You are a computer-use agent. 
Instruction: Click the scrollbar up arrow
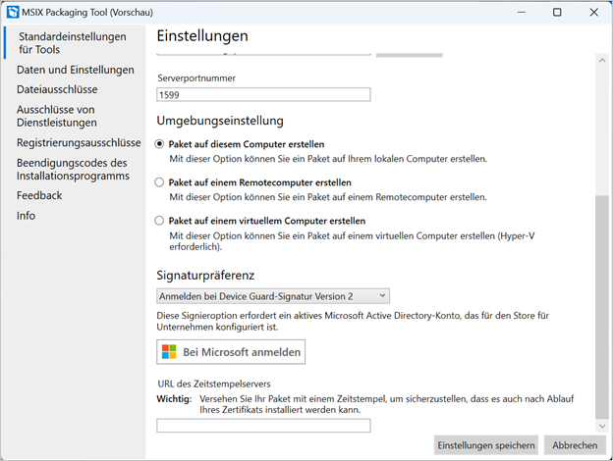tap(602, 60)
